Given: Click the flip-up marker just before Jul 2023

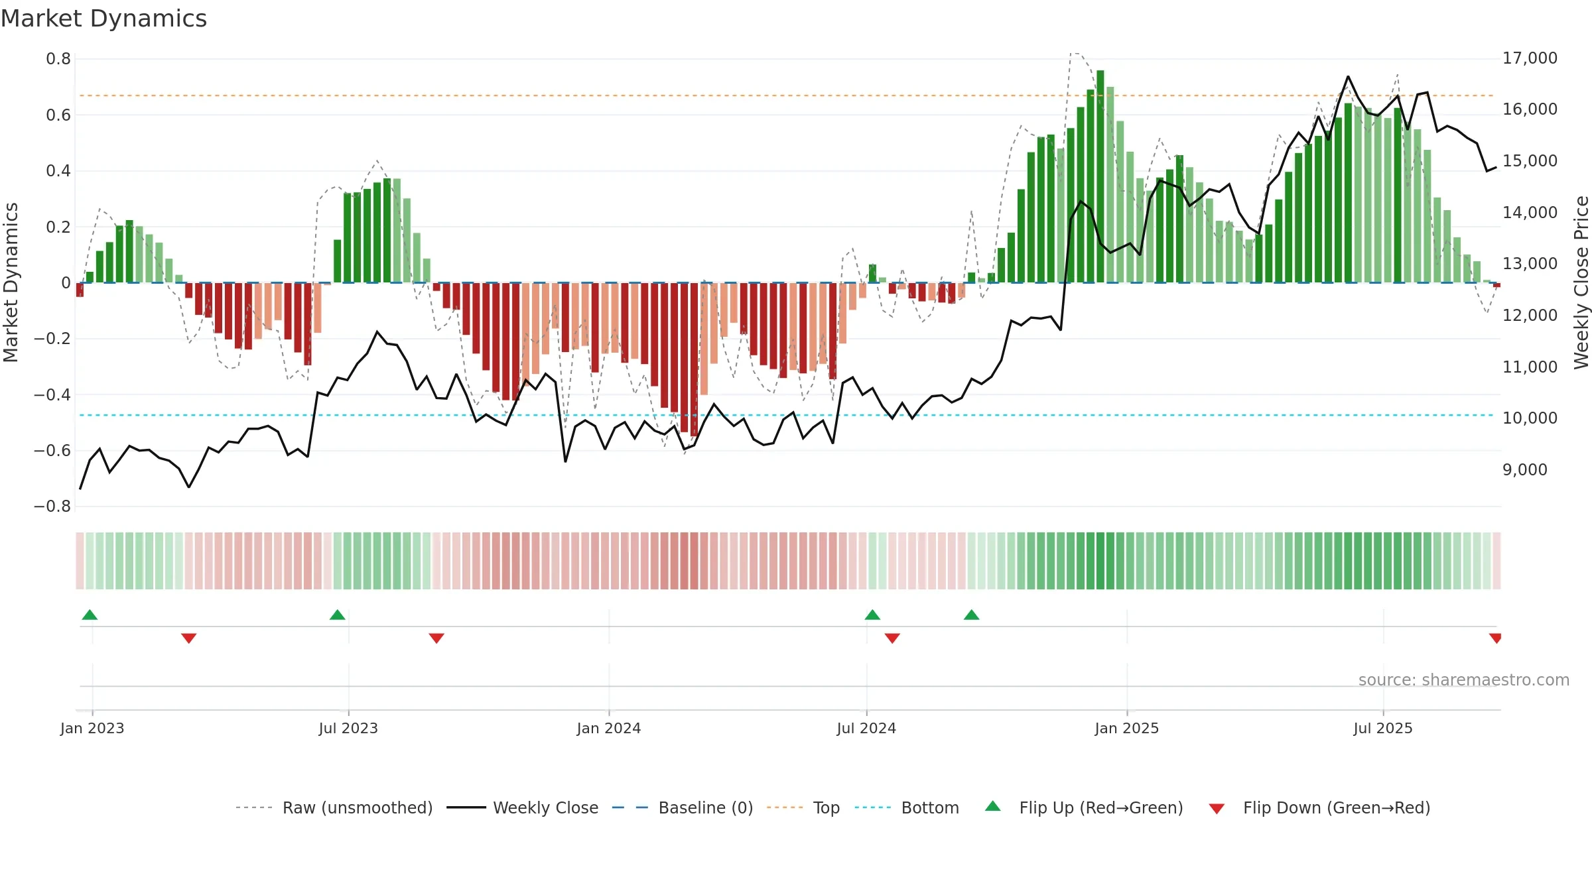Looking at the screenshot, I should [337, 615].
